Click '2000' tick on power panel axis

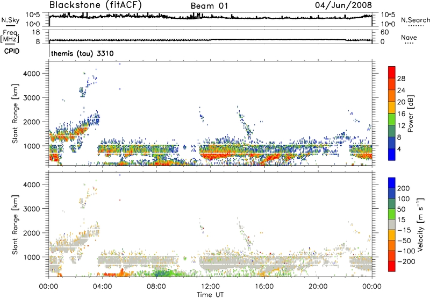click(x=31, y=122)
